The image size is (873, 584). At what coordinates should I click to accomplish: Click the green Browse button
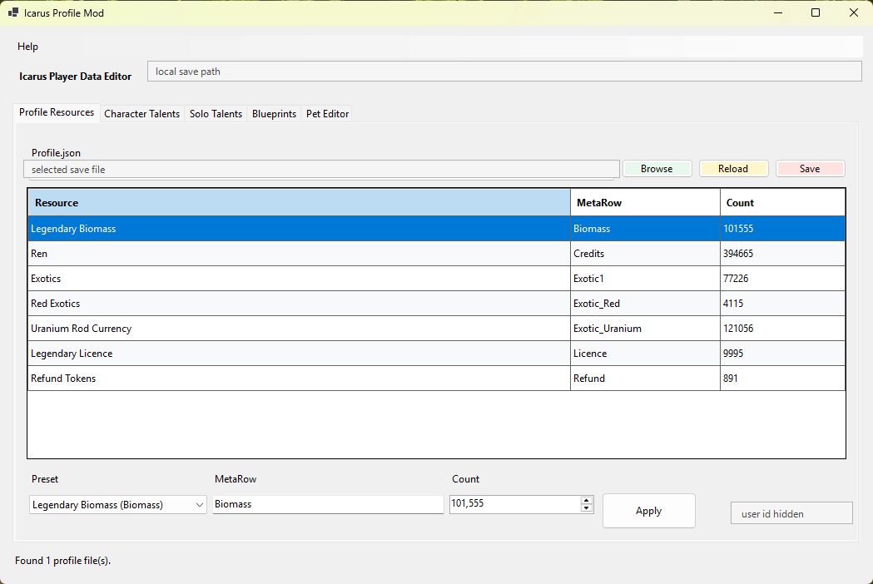pos(657,169)
